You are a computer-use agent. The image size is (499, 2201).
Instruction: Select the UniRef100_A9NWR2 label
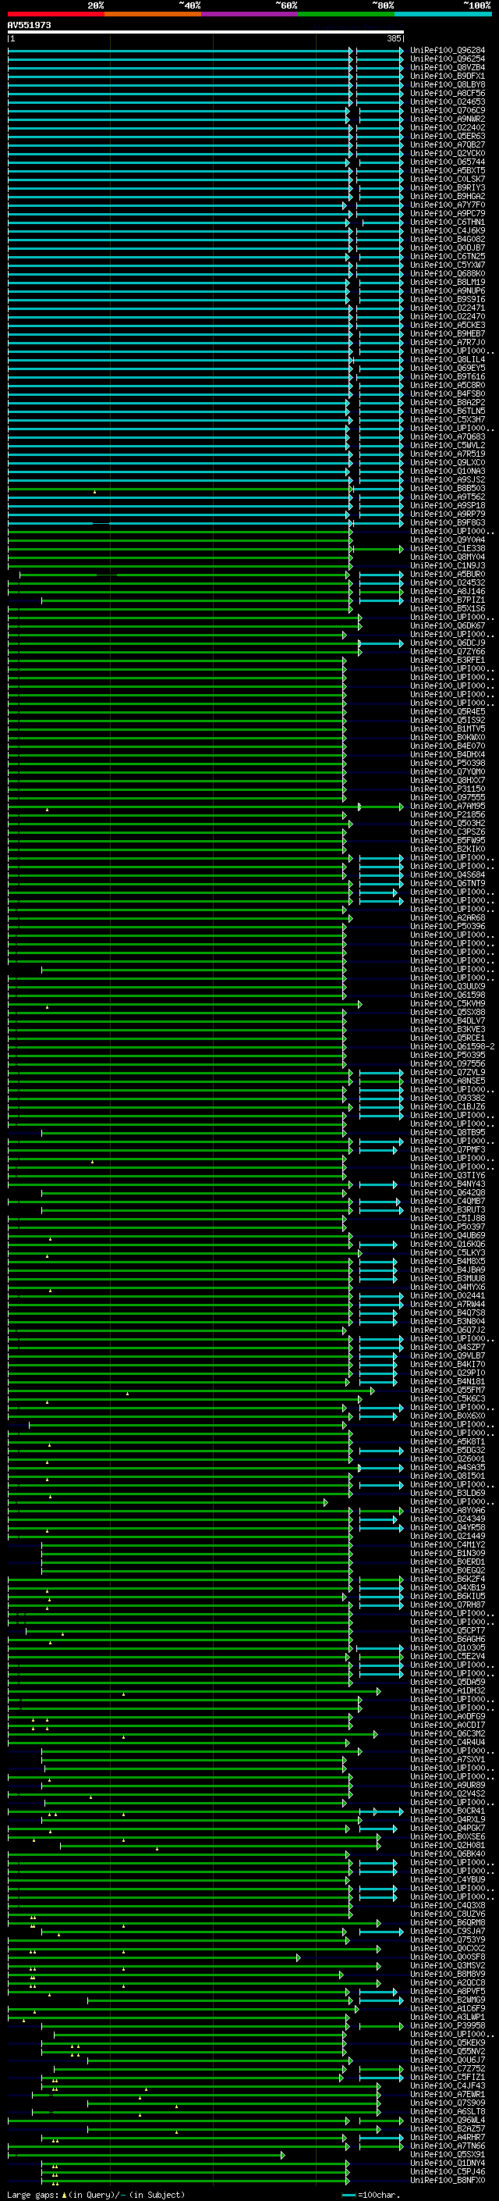[447, 119]
